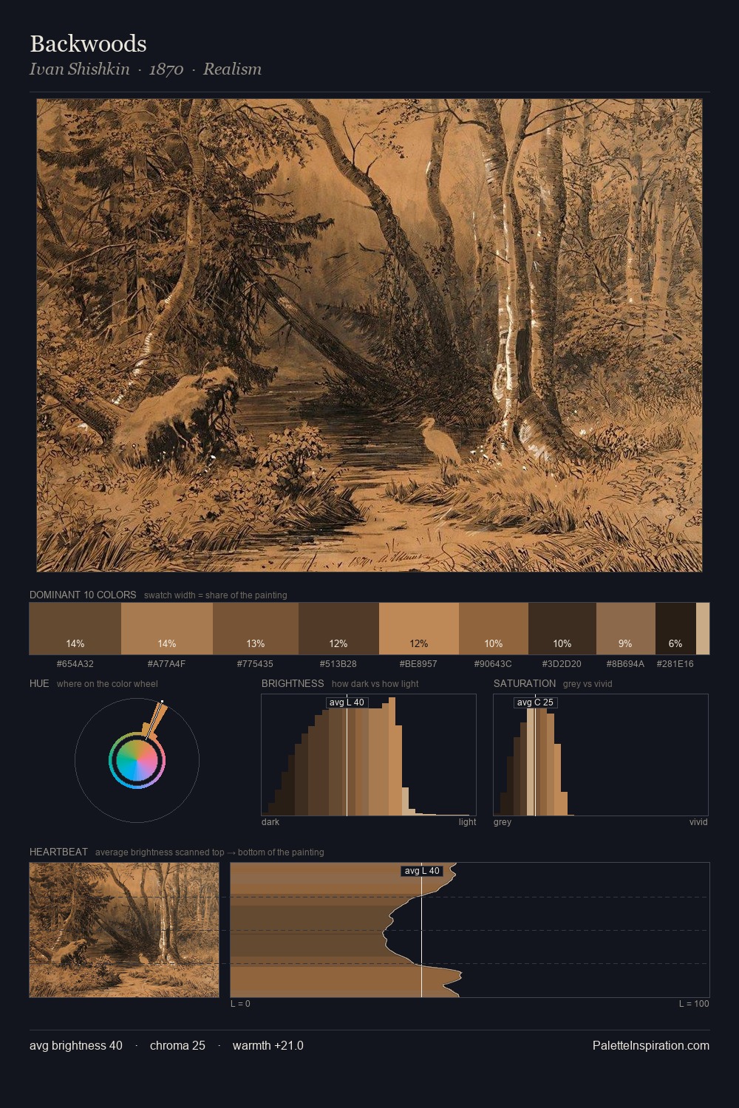Image resolution: width=739 pixels, height=1108 pixels.
Task: Choose the #BE8957 light tan swatch
Action: click(x=419, y=629)
